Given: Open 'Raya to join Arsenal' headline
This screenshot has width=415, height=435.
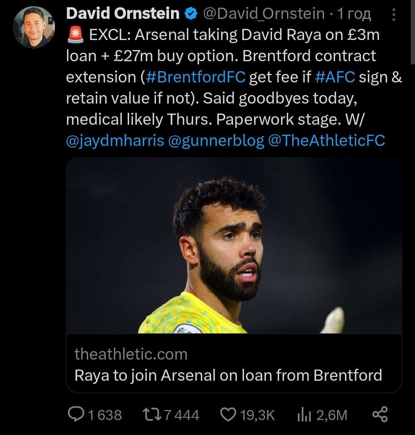Looking at the screenshot, I should (228, 375).
